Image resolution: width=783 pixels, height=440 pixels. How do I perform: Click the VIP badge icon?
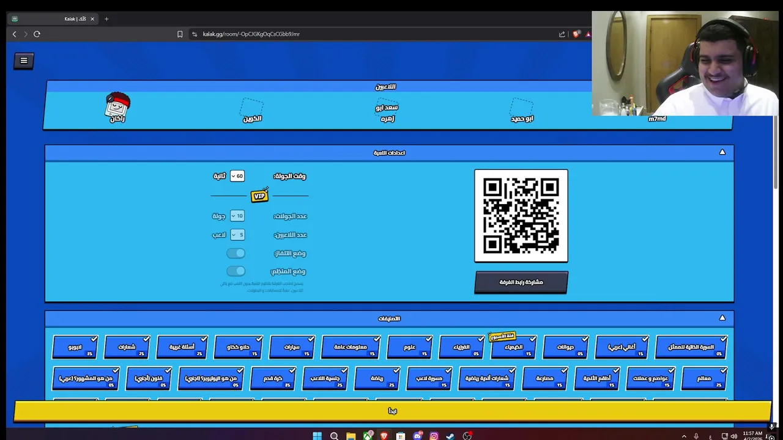(x=259, y=196)
